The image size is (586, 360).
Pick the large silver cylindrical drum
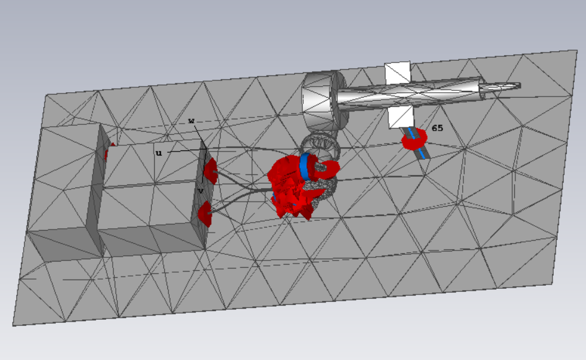tap(323, 101)
